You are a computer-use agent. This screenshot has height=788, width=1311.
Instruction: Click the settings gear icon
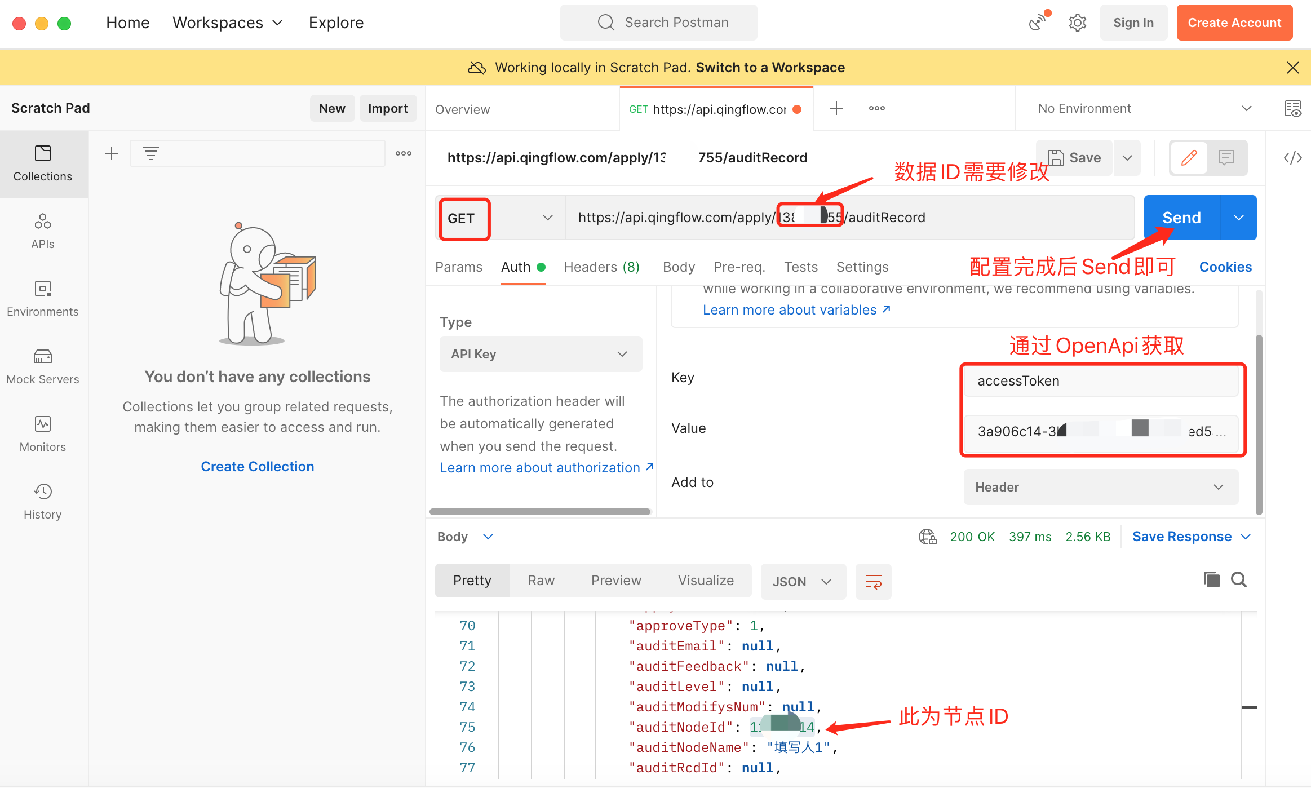coord(1077,23)
